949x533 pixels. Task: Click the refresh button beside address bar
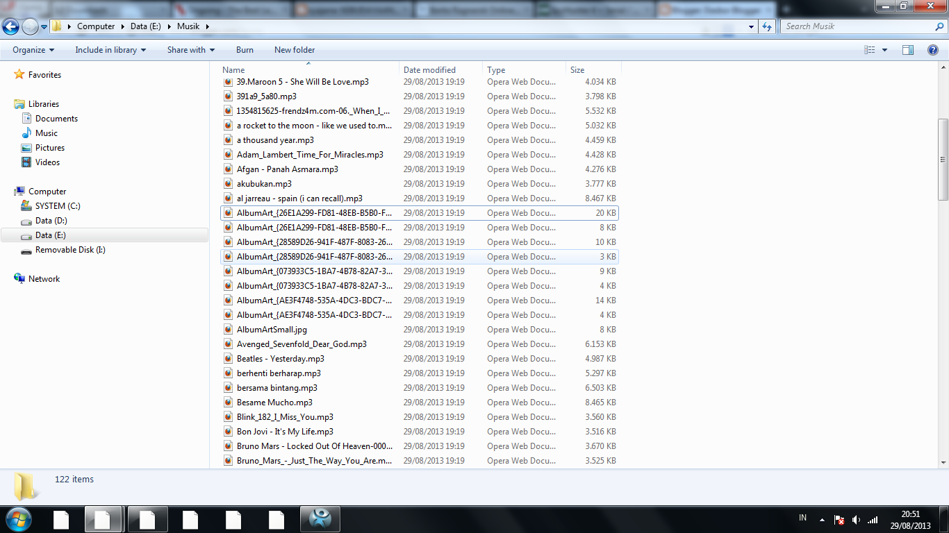pos(767,26)
